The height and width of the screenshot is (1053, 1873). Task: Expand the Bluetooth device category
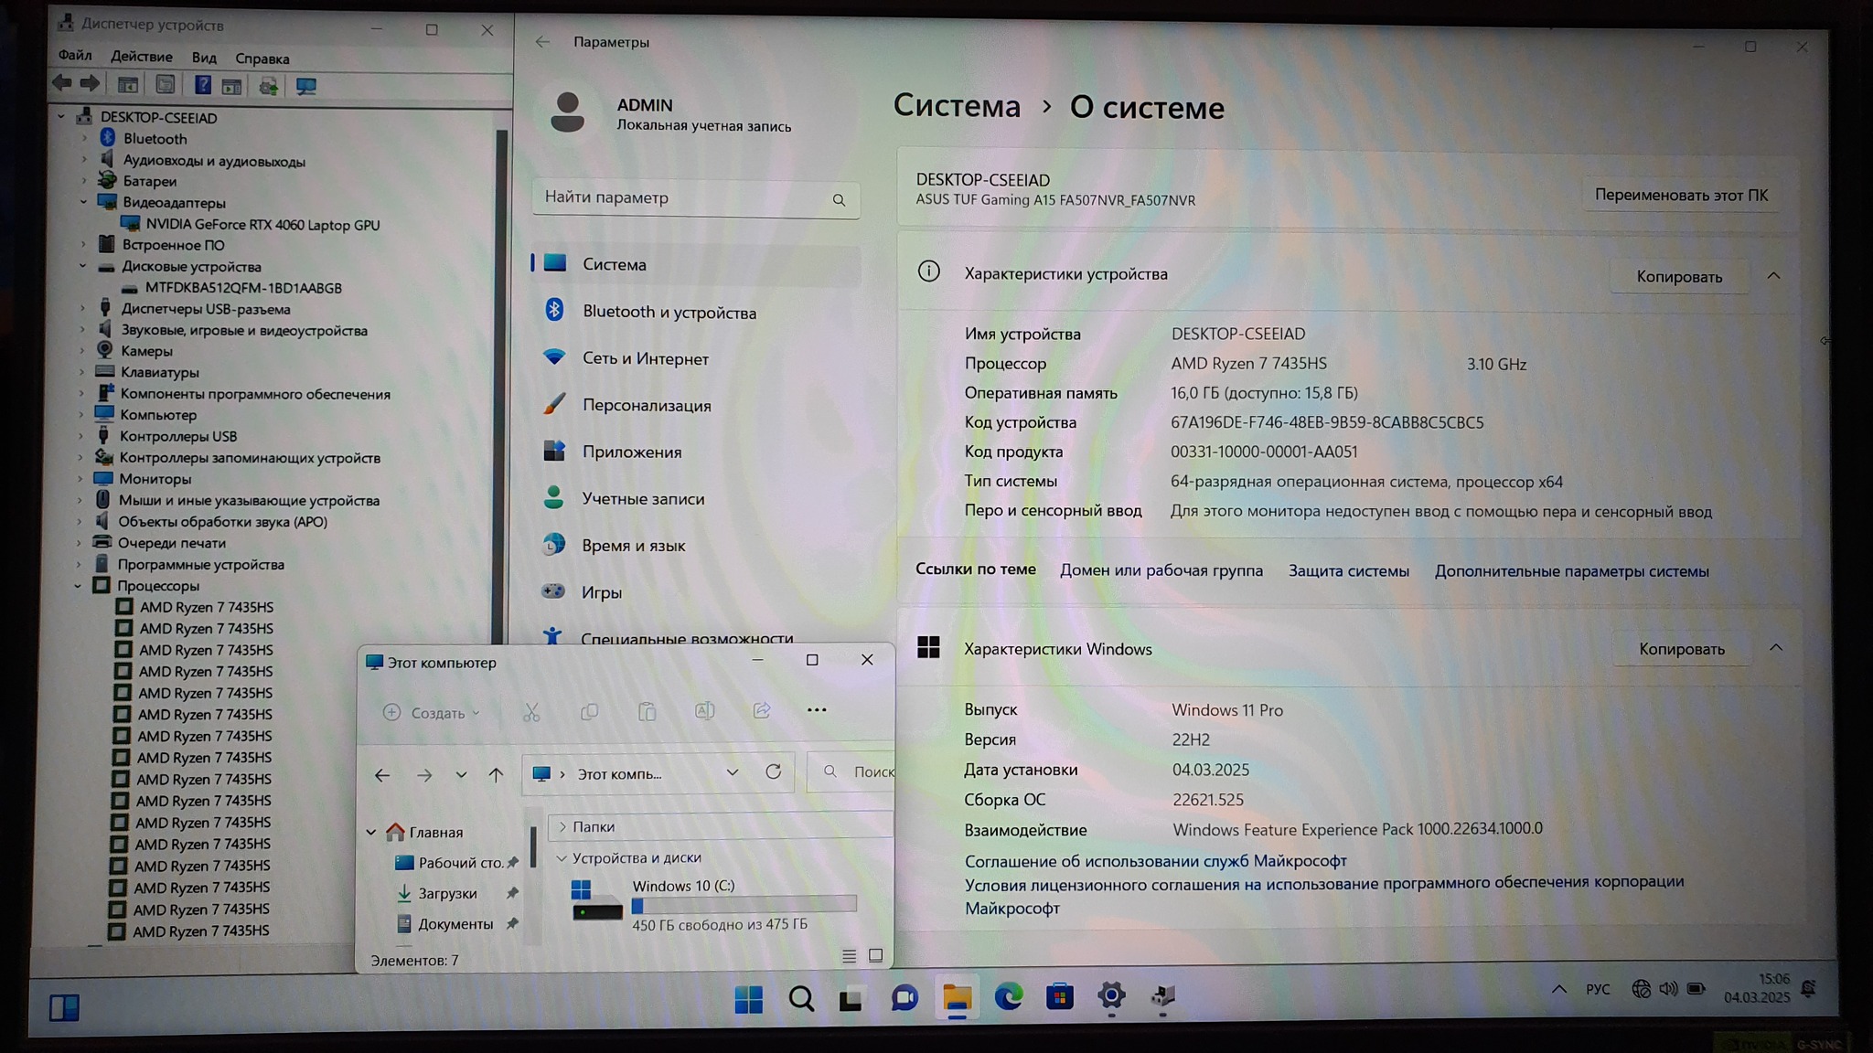tap(84, 139)
